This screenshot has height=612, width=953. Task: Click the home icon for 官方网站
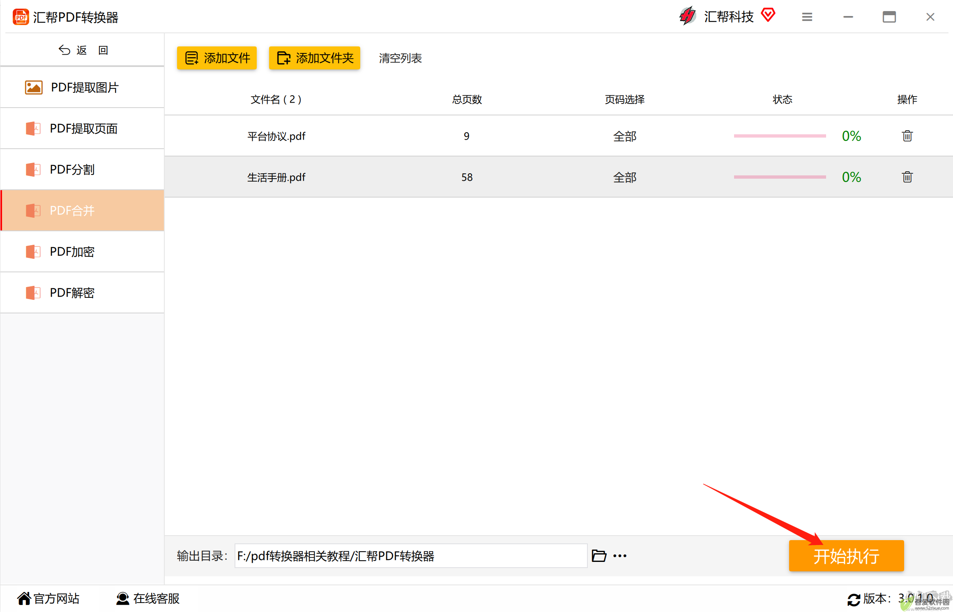[x=24, y=599]
